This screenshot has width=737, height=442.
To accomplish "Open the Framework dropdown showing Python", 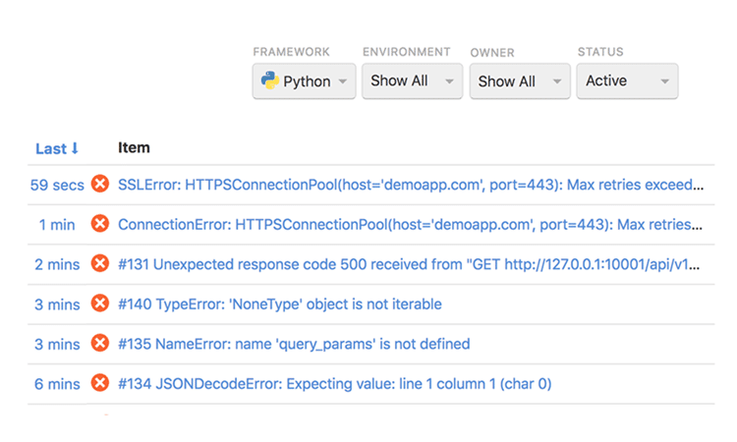I will point(304,81).
